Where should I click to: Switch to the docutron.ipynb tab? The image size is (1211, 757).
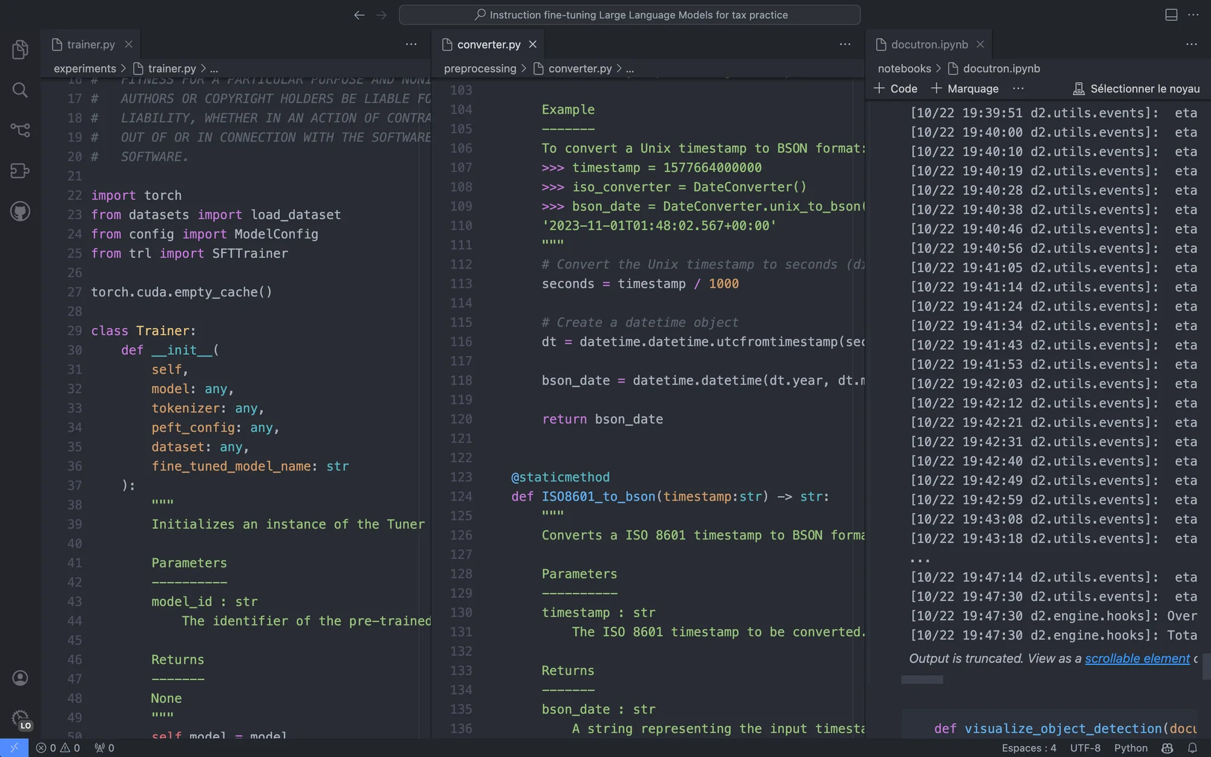[929, 44]
